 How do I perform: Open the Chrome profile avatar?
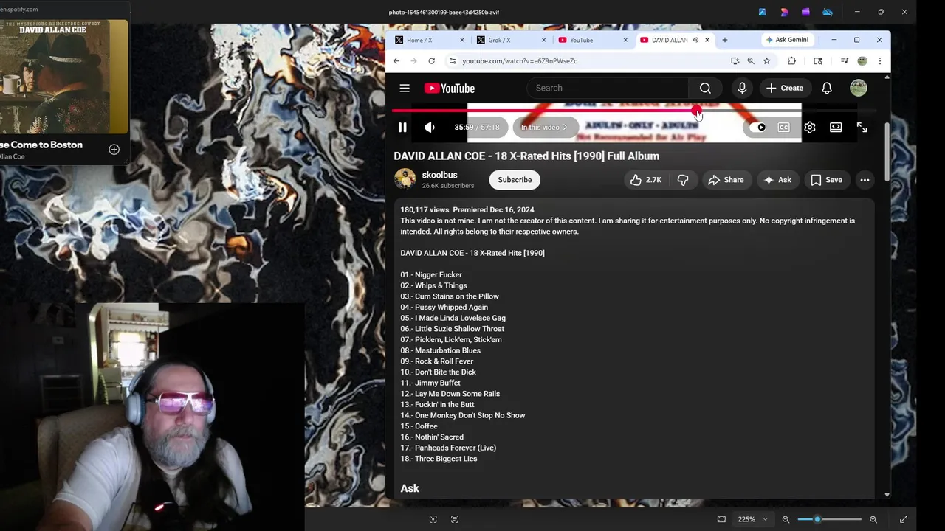point(862,61)
